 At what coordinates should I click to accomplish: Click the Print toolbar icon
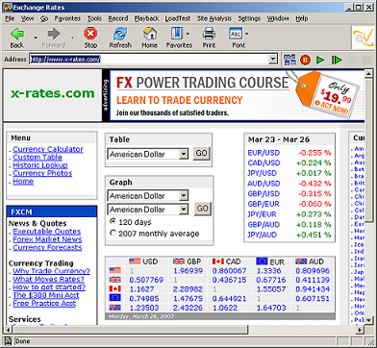(209, 34)
